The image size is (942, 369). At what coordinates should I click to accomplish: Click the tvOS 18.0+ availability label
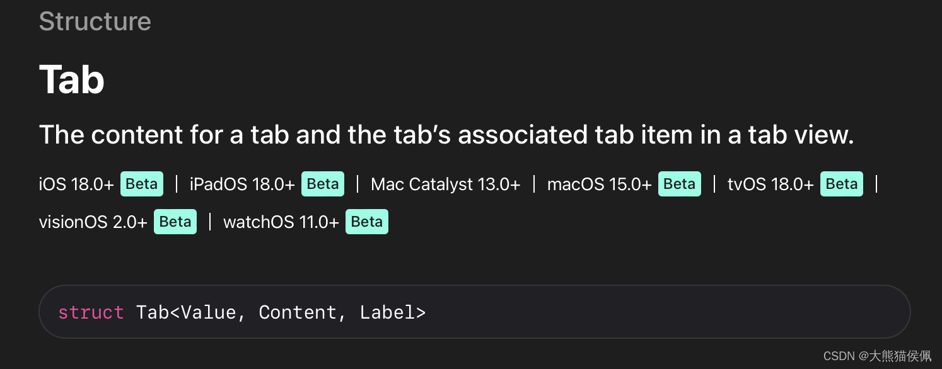tap(770, 184)
